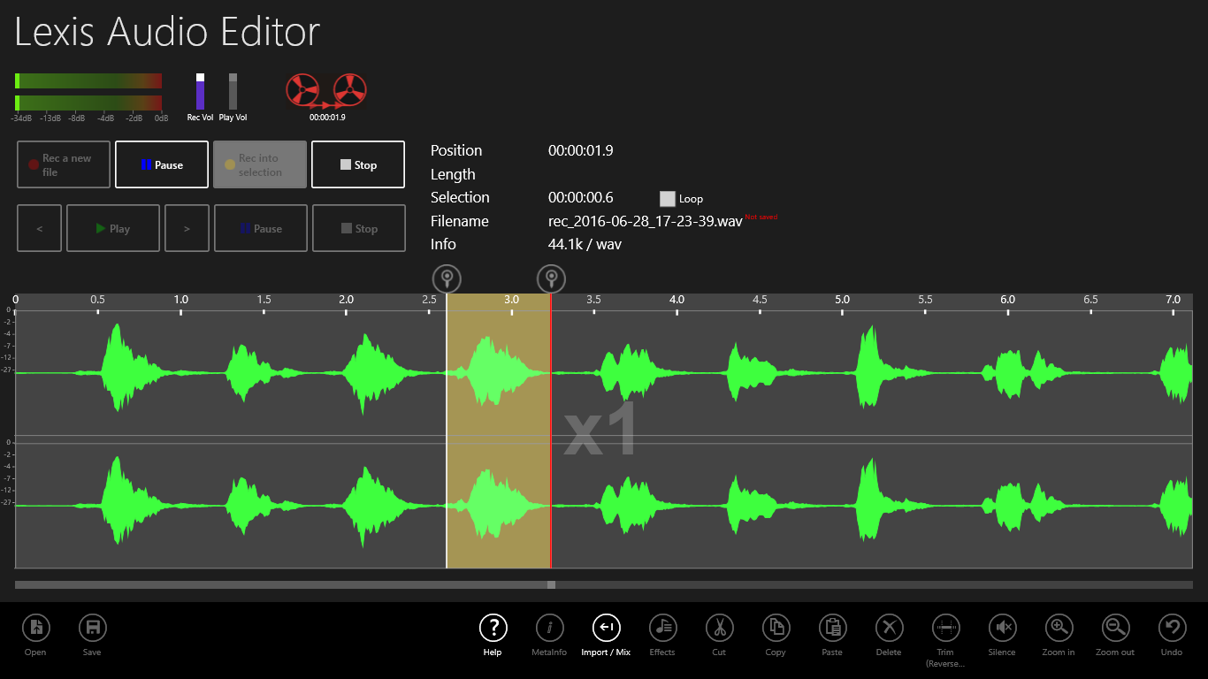Apply the Trim (Reverse) icon
The image size is (1208, 679).
point(945,629)
